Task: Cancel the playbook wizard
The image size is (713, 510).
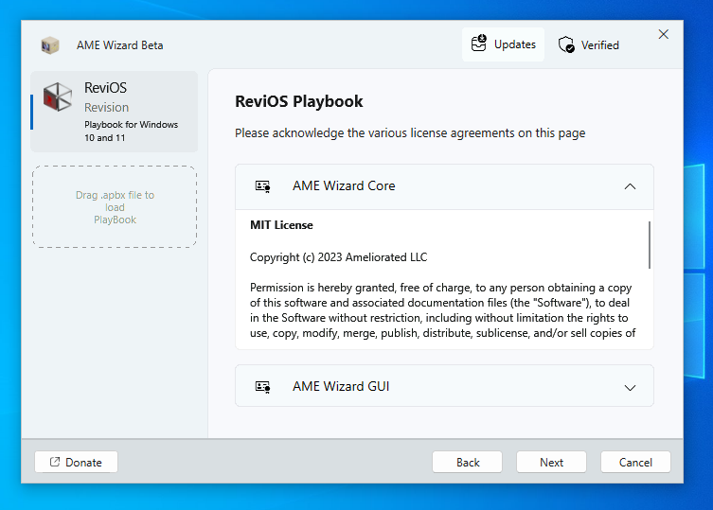Action: tap(634, 462)
